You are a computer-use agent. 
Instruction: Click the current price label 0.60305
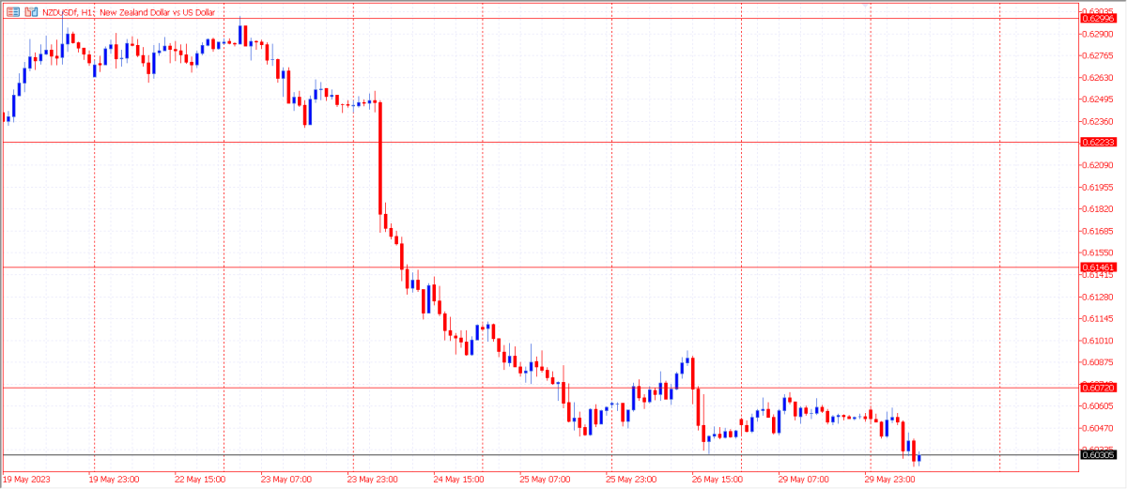(1097, 455)
